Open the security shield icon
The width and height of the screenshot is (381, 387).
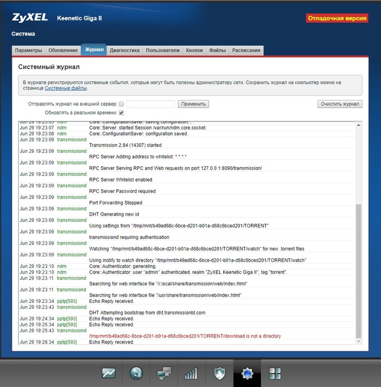(x=219, y=373)
